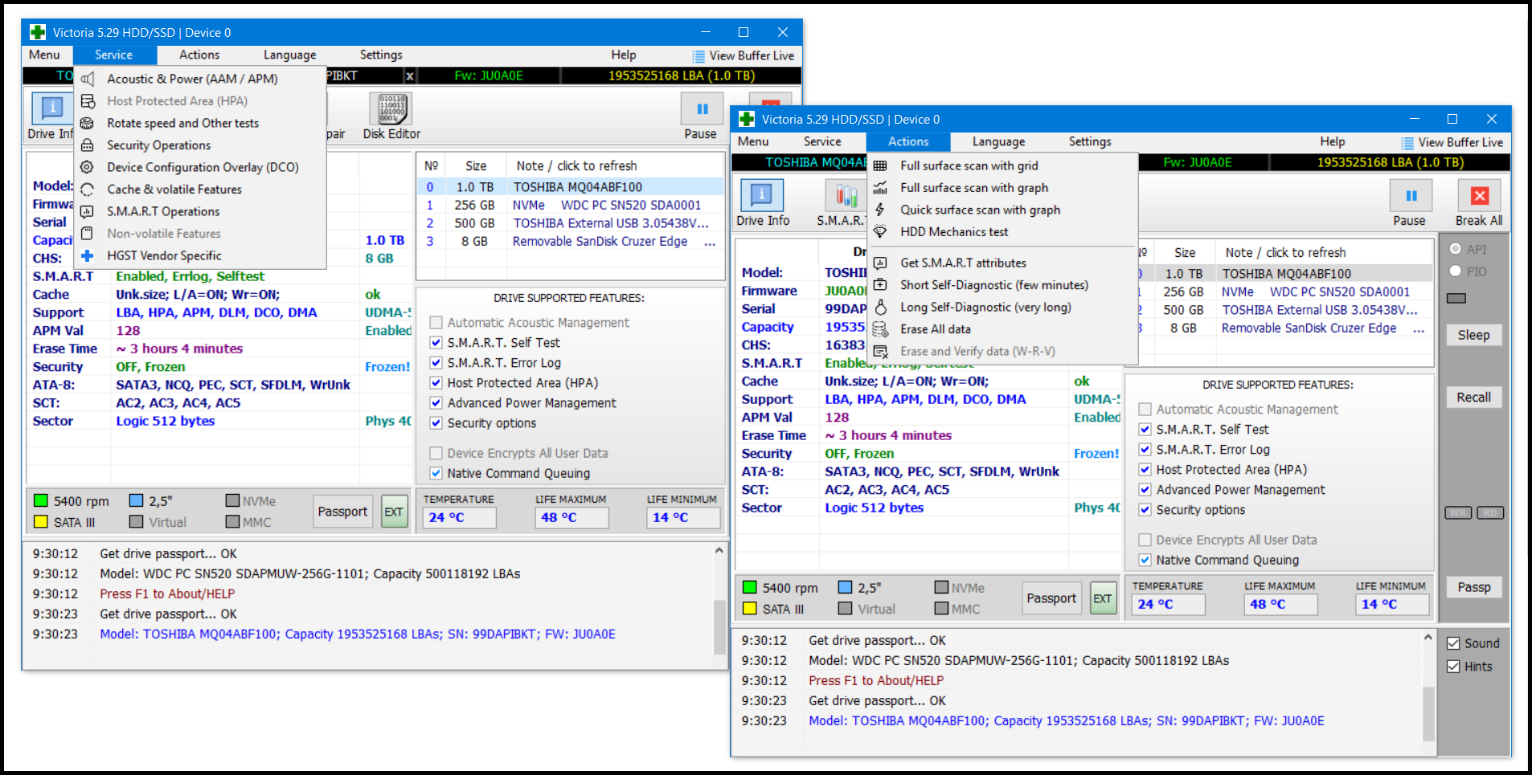Viewport: 1532px width, 775px height.
Task: Click right log scrollbar up arrow
Action: coord(1428,638)
